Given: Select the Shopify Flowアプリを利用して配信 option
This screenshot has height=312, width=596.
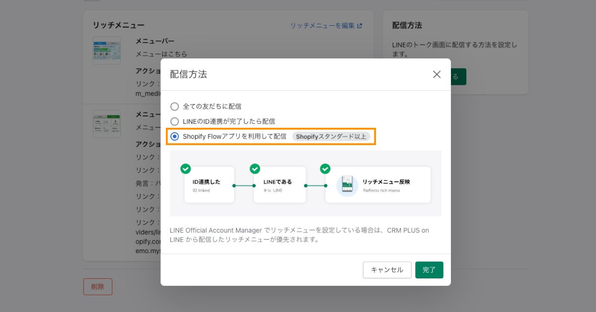Looking at the screenshot, I should (174, 136).
